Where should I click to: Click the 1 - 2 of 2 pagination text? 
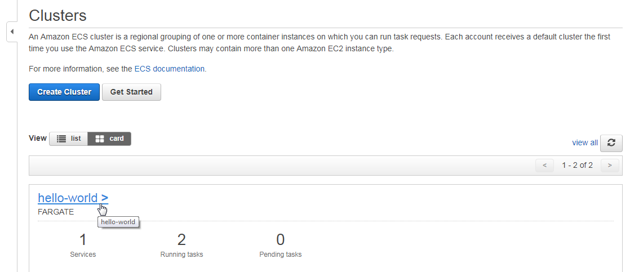coord(577,165)
